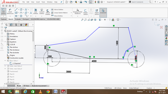Screen dimensions: 168x94
Task: Click the 1500 dimension value
Action: pyautogui.click(x=117, y=43)
